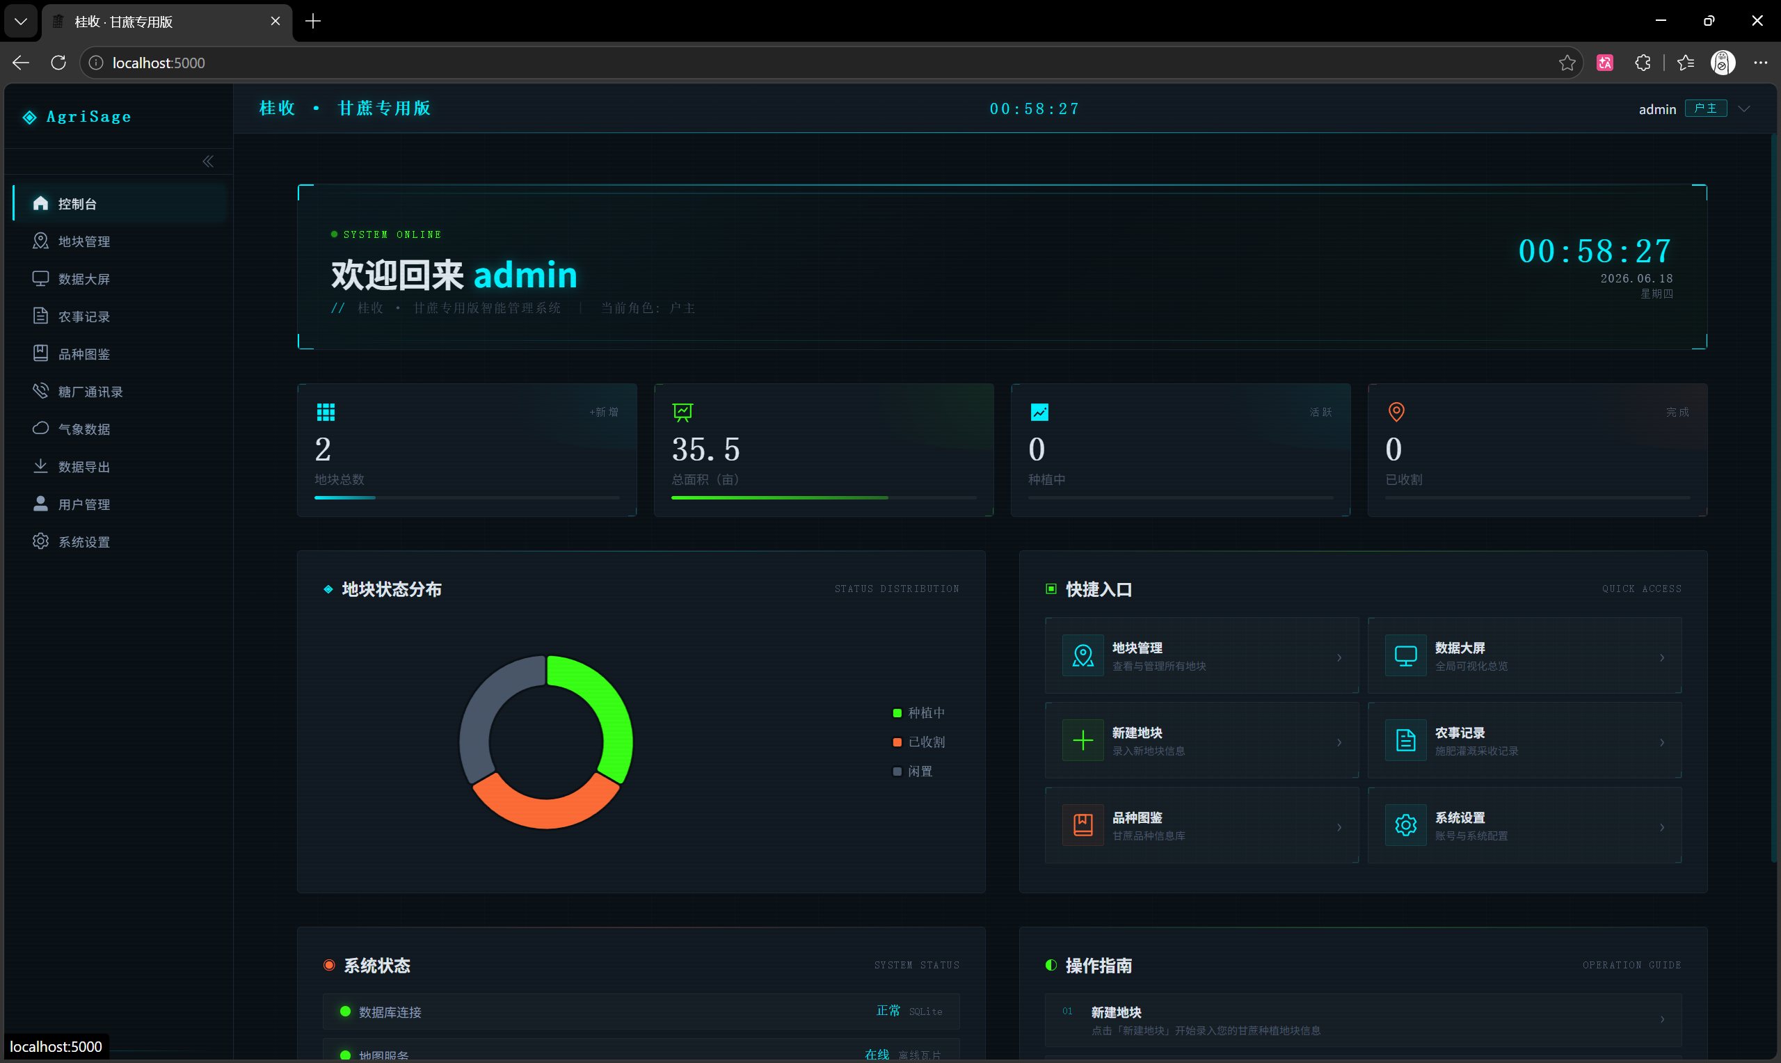1781x1063 pixels.
Task: Click the 气象数据 cloud sidebar icon
Action: pyautogui.click(x=41, y=429)
